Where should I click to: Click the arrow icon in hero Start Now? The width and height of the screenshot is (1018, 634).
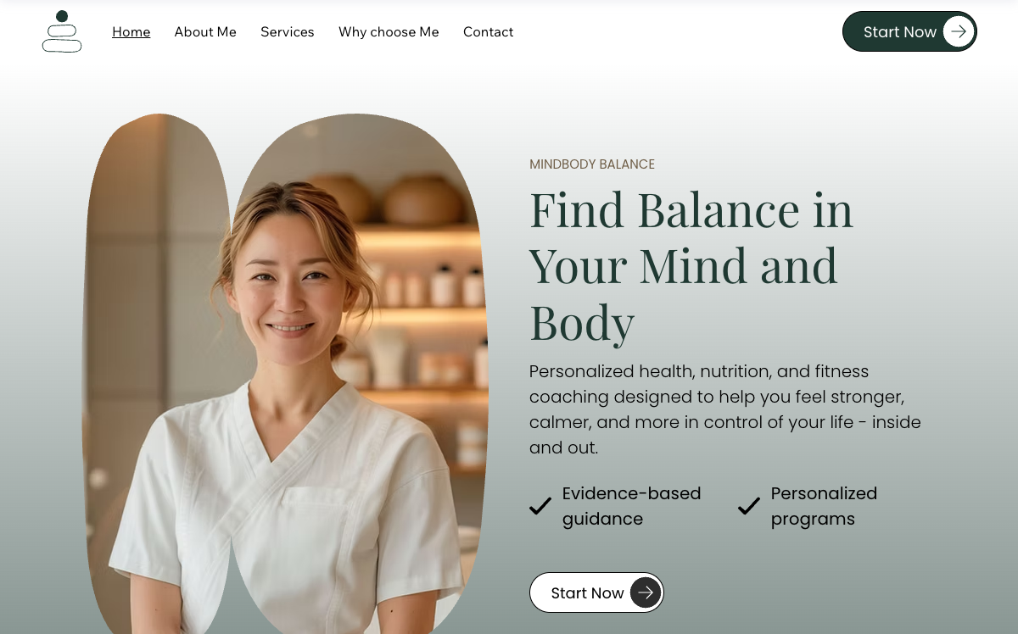click(646, 592)
